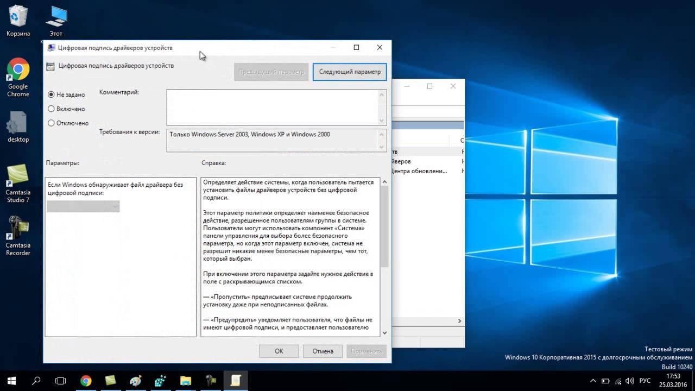Image resolution: width=695 pixels, height=391 pixels.
Task: Open Task View on the taskbar
Action: 61,381
